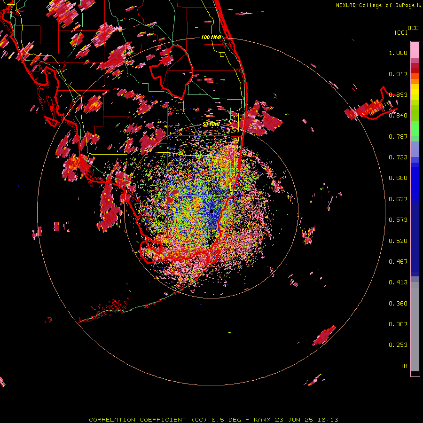Select the 0.253 scale value

(398, 345)
